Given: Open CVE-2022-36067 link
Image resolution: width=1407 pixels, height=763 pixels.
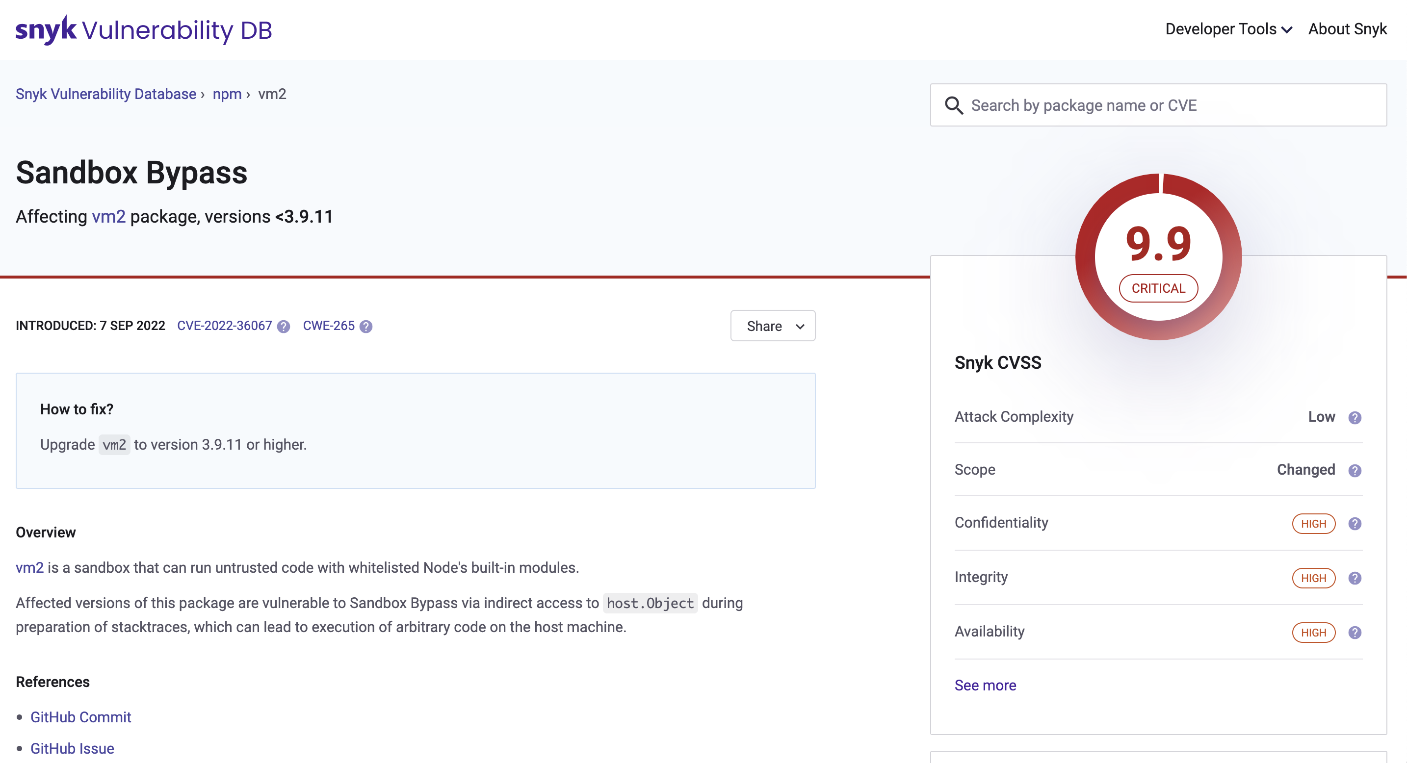Looking at the screenshot, I should 225,326.
